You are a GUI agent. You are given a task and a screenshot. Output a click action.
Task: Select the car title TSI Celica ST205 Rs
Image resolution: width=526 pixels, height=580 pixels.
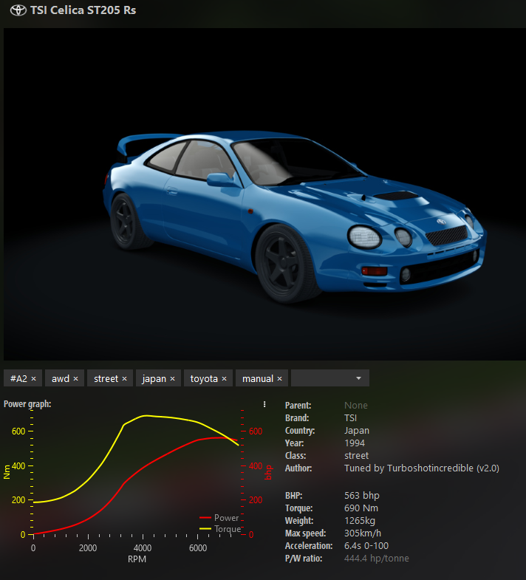click(x=83, y=10)
